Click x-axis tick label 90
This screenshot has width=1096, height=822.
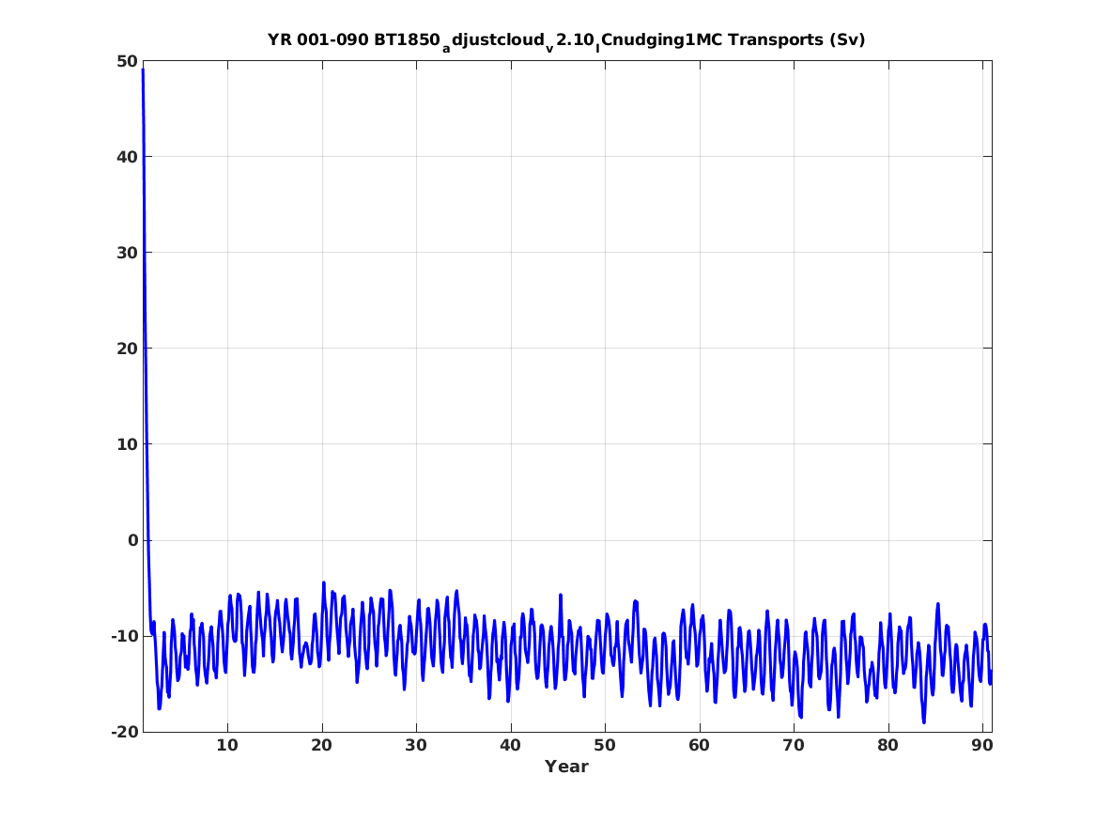coord(982,746)
